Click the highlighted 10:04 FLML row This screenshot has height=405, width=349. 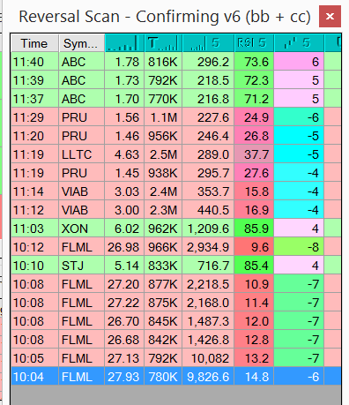176,377
